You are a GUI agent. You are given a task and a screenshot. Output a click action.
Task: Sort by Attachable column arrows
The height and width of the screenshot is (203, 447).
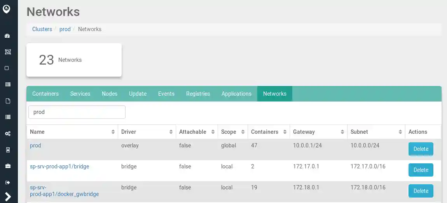coord(213,132)
